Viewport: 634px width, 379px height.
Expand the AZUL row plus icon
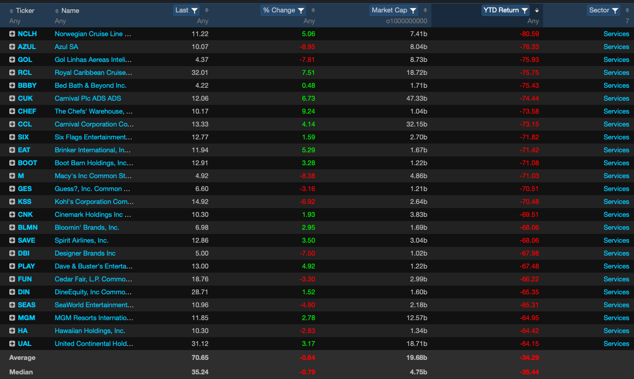click(12, 46)
